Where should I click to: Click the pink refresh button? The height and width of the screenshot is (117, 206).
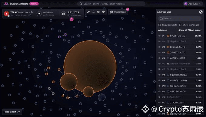71,19
